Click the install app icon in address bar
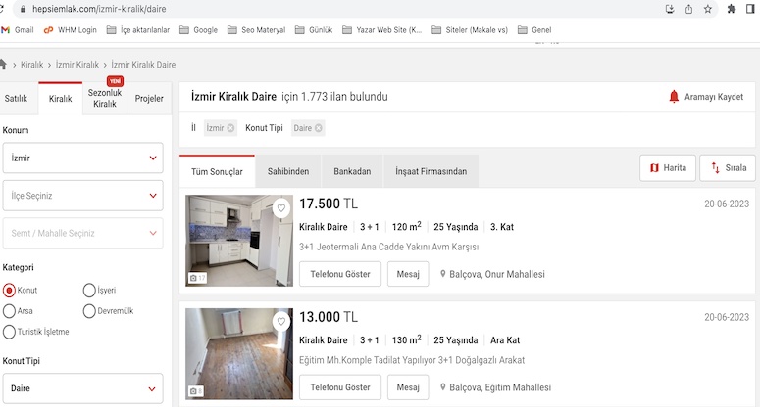 670,9
